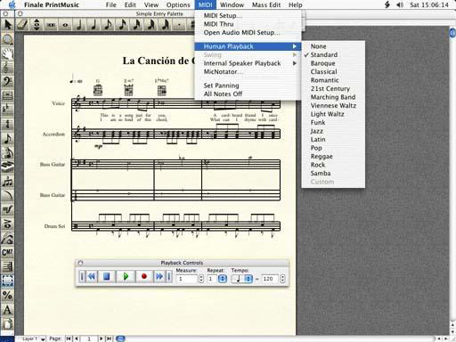
Task: Pick the Zoom magnifier tool
Action: point(7,39)
